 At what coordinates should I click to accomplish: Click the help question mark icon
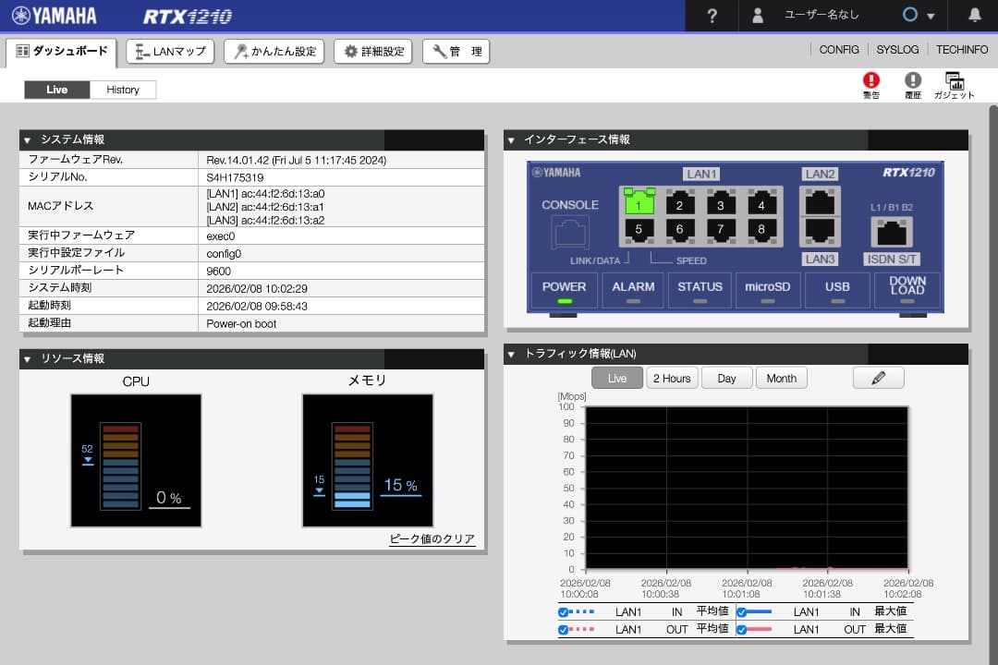coord(712,15)
